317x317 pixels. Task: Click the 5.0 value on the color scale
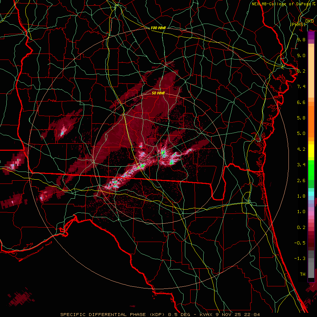point(301,133)
